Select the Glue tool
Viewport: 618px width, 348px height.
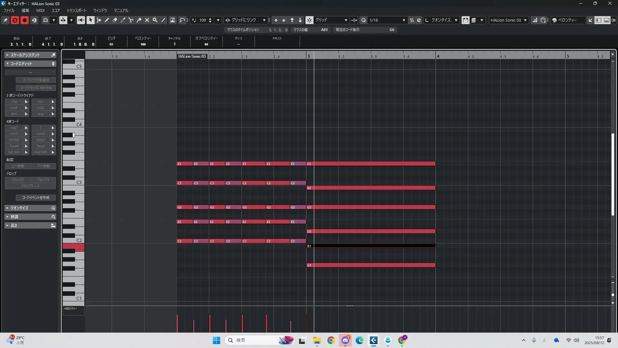pos(139,20)
